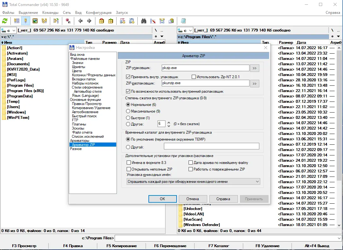343x250 pixels.
Task: Click the left panel favorites asterisk button
Action: tap(156, 37)
